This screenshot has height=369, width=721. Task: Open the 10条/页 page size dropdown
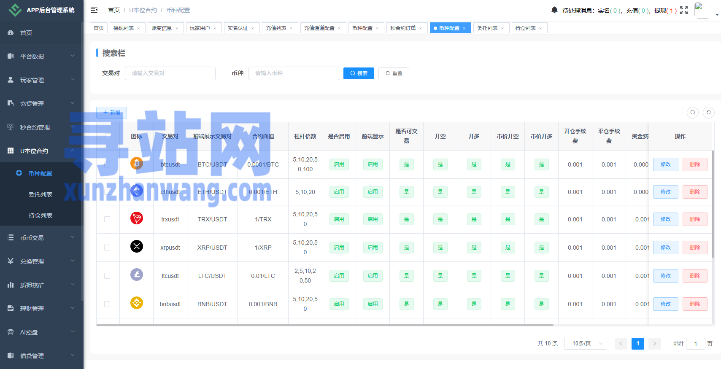click(x=585, y=344)
